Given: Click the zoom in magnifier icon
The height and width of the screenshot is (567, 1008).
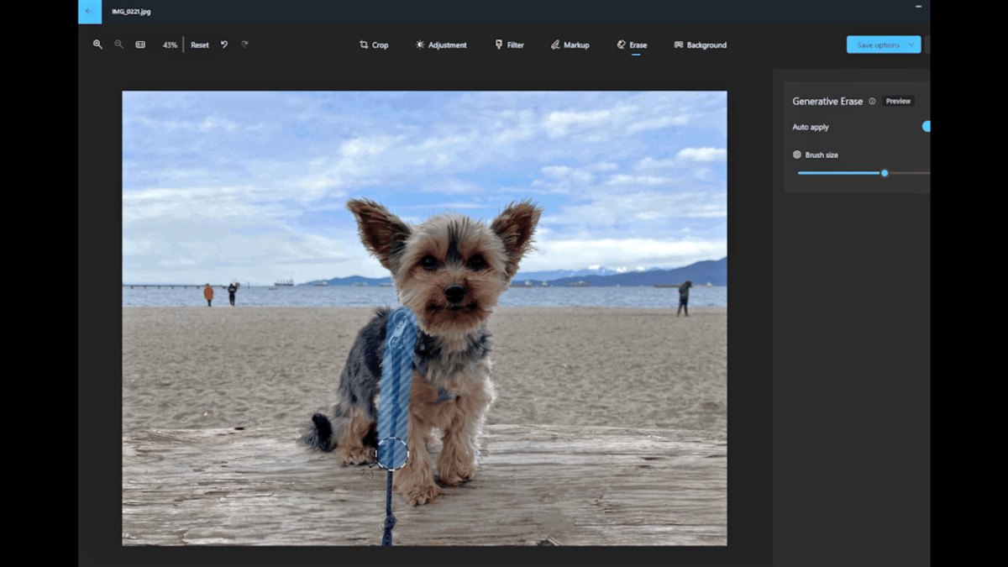Looking at the screenshot, I should click(97, 45).
